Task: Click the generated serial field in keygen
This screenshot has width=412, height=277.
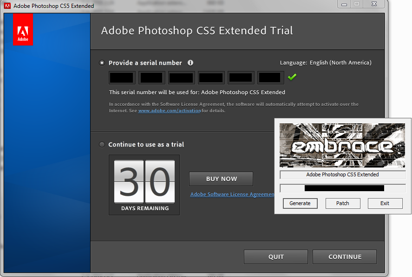Action: (343, 188)
